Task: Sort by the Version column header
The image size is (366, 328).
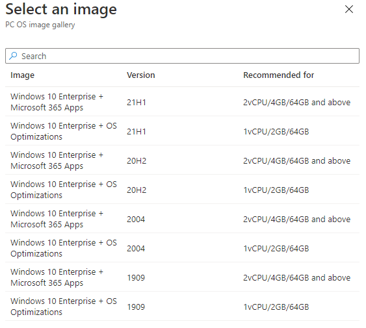Action: pyautogui.click(x=141, y=75)
